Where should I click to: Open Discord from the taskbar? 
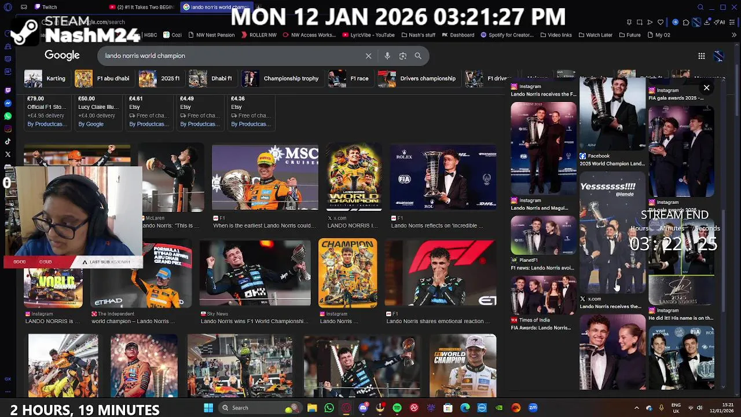(x=363, y=408)
